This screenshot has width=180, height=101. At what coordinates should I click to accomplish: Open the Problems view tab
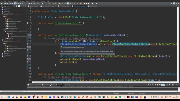point(31,85)
